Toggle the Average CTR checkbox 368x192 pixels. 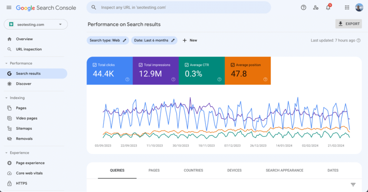point(186,65)
